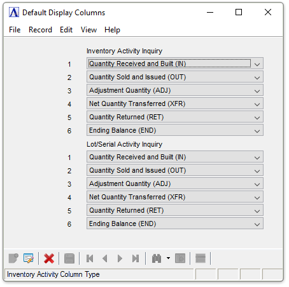Open the Help menu
The image size is (289, 287).
coord(112,30)
